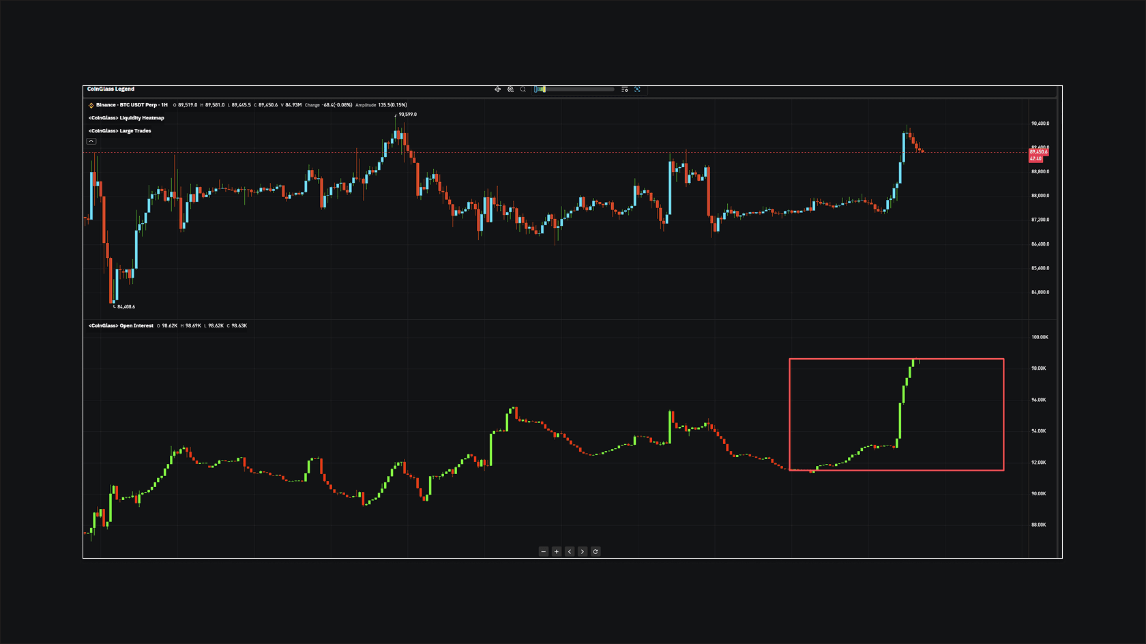
Task: Collapse the indicator legend panel chevron
Action: click(91, 141)
